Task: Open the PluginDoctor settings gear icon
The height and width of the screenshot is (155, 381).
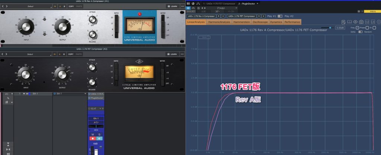Action: point(378,22)
